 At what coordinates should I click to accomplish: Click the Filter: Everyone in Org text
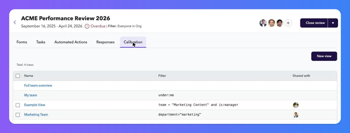point(125,26)
